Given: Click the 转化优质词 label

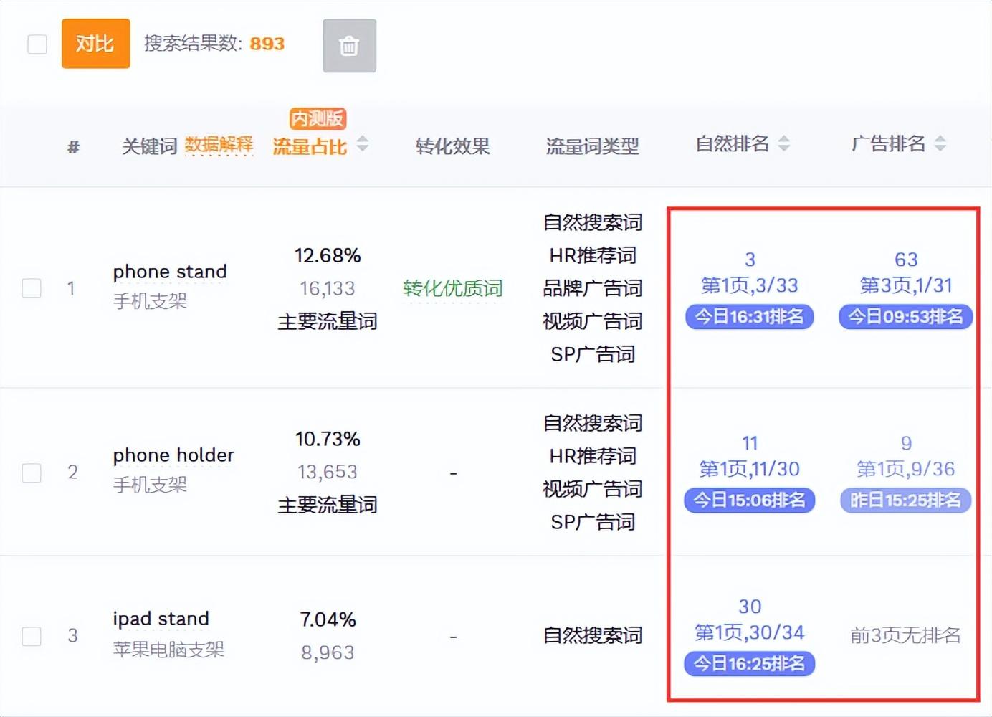Looking at the screenshot, I should [453, 288].
